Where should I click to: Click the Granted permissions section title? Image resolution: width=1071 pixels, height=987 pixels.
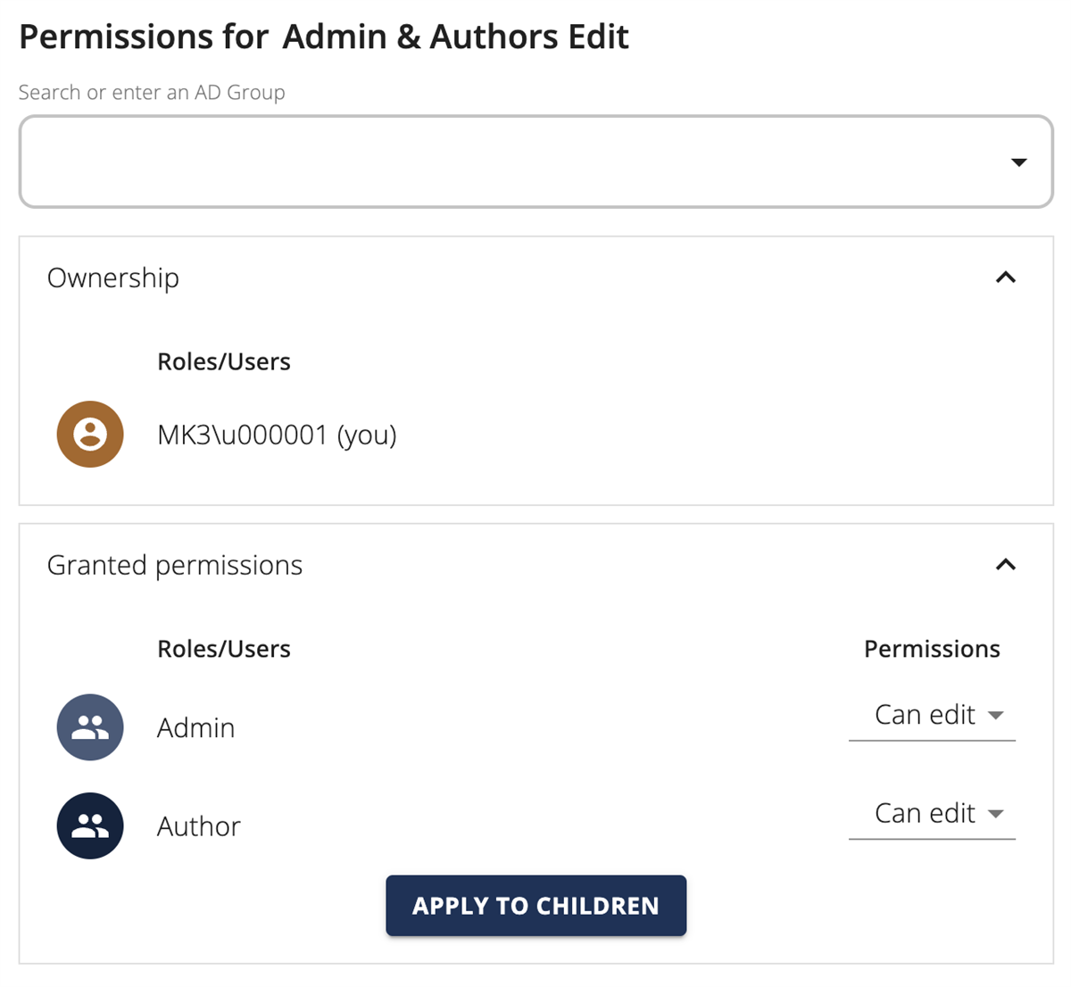pos(175,565)
